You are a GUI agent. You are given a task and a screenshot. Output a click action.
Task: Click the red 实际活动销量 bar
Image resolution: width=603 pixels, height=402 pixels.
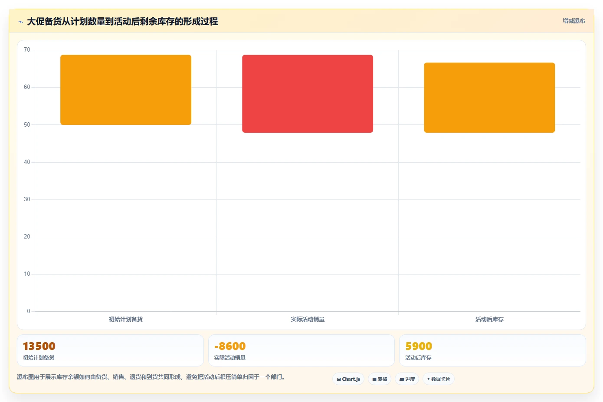(x=308, y=94)
